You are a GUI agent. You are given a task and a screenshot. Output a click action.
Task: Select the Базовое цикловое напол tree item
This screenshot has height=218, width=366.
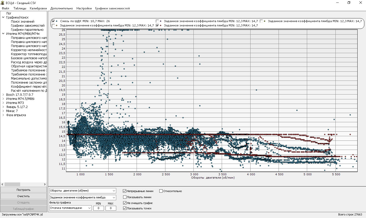(x=29, y=58)
